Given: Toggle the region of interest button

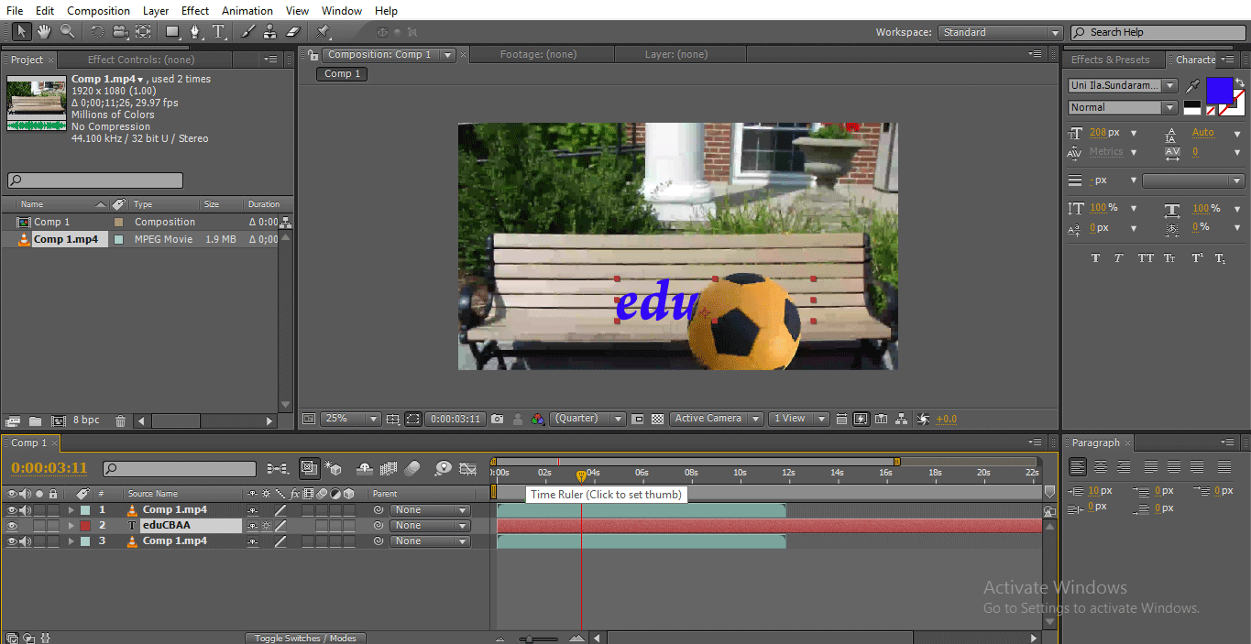Looking at the screenshot, I should pyautogui.click(x=413, y=419).
